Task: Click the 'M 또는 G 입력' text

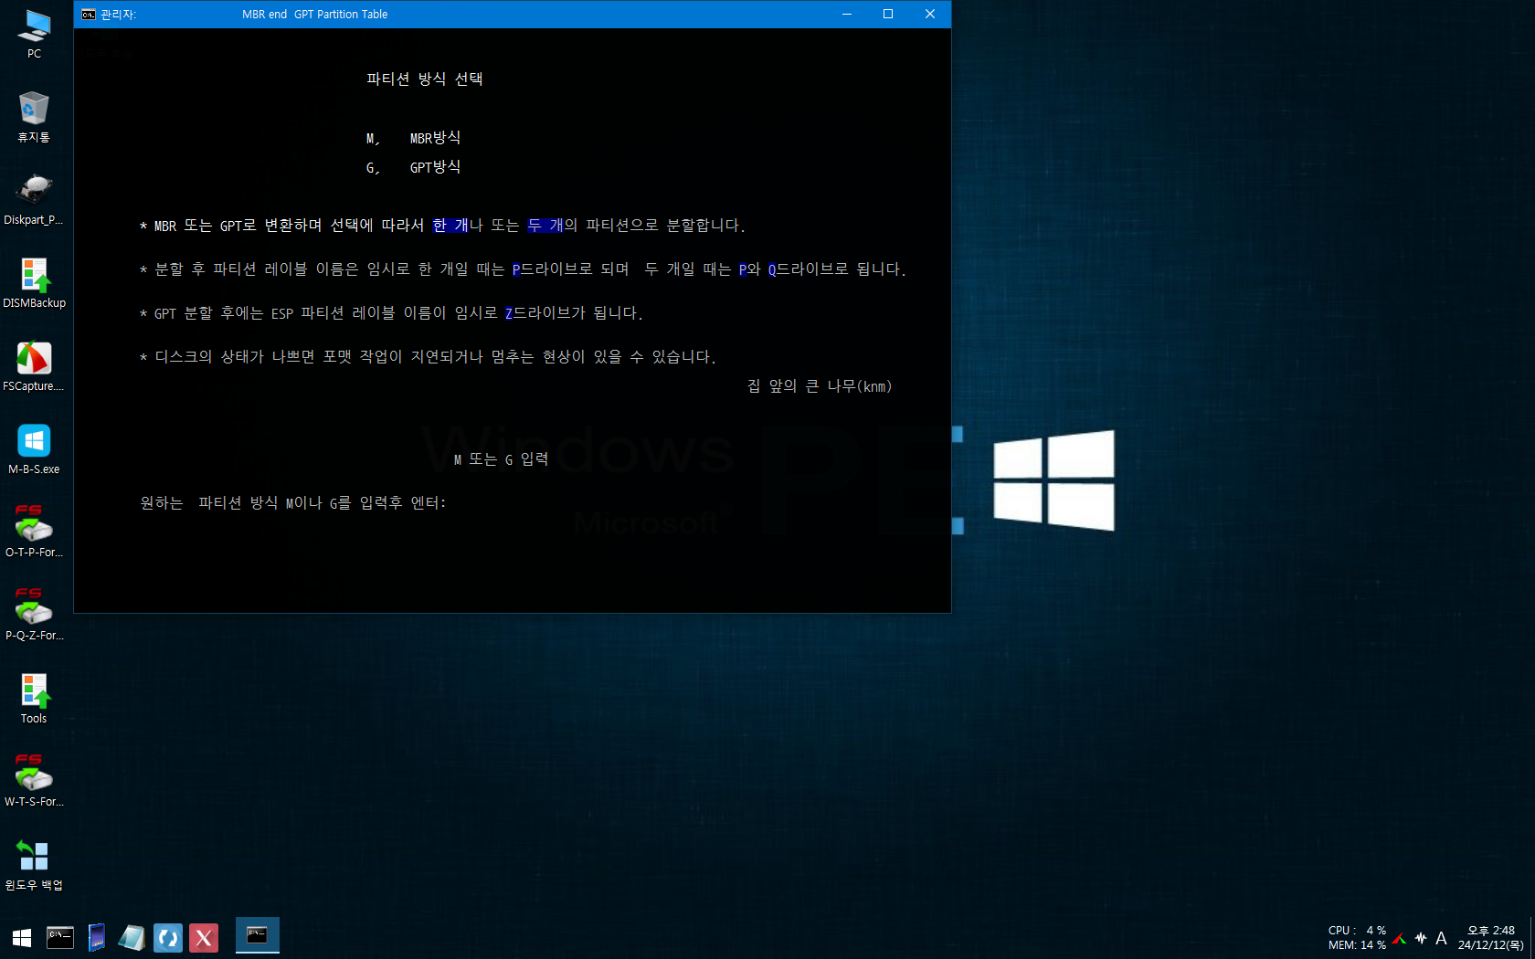Action: coord(501,459)
